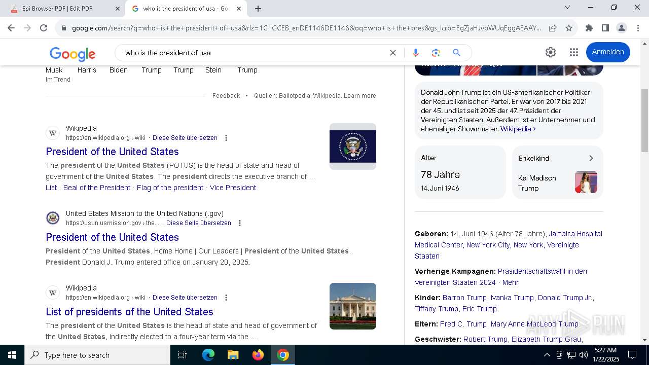Viewport: 649px width, 365px height.
Task: Open the Windows notification center icon
Action: coord(632,355)
